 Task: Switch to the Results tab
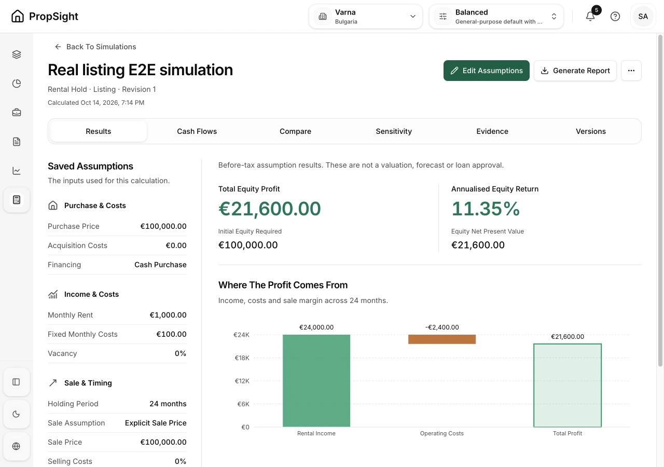point(99,131)
